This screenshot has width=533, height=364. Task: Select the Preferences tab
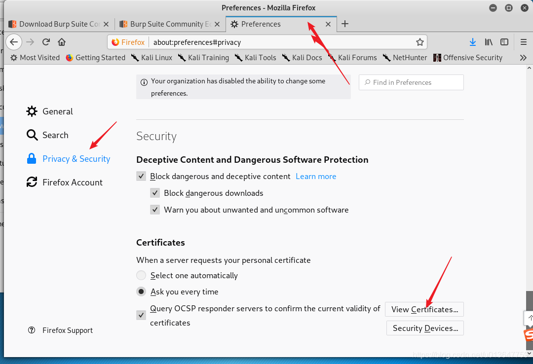(281, 24)
